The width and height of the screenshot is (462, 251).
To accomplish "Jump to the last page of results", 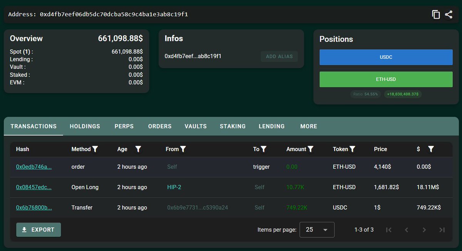I will click(x=442, y=230).
